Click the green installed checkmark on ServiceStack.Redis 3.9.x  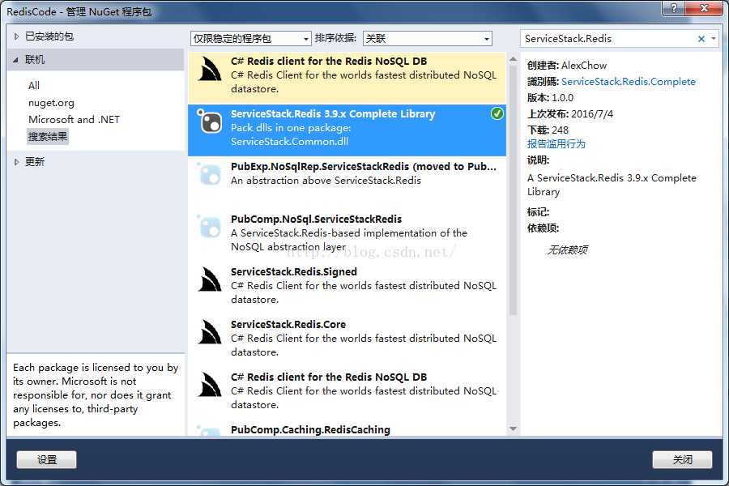[497, 113]
